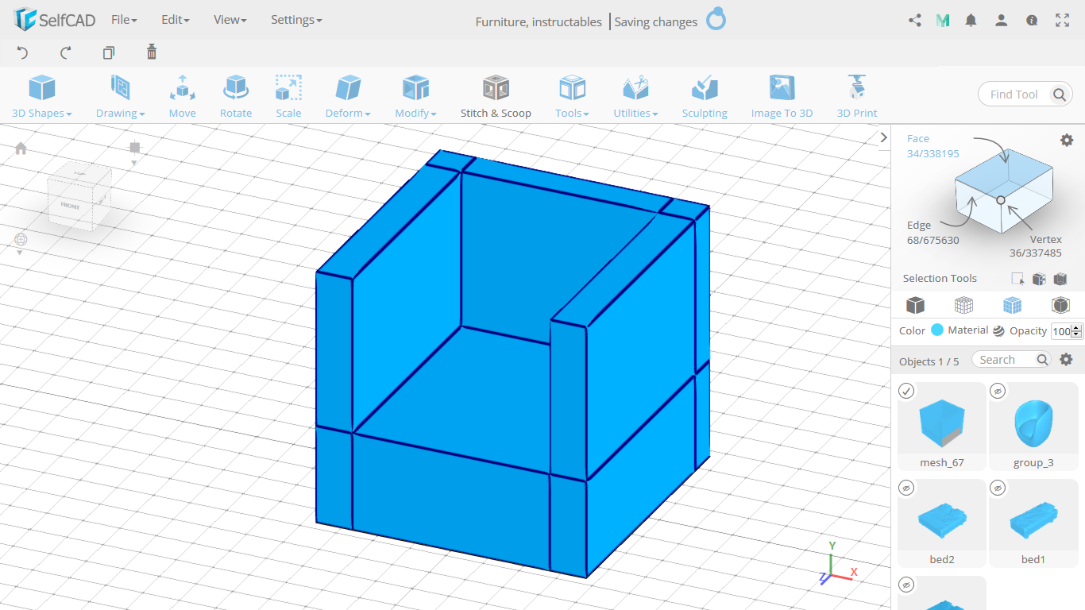This screenshot has height=610, width=1085.
Task: Copy the object using the duplicate icon
Action: point(109,52)
